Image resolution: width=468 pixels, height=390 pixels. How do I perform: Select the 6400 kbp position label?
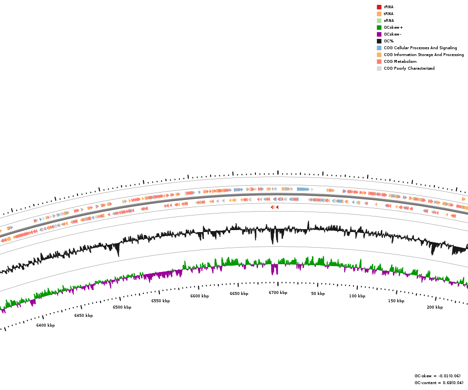pyautogui.click(x=45, y=325)
